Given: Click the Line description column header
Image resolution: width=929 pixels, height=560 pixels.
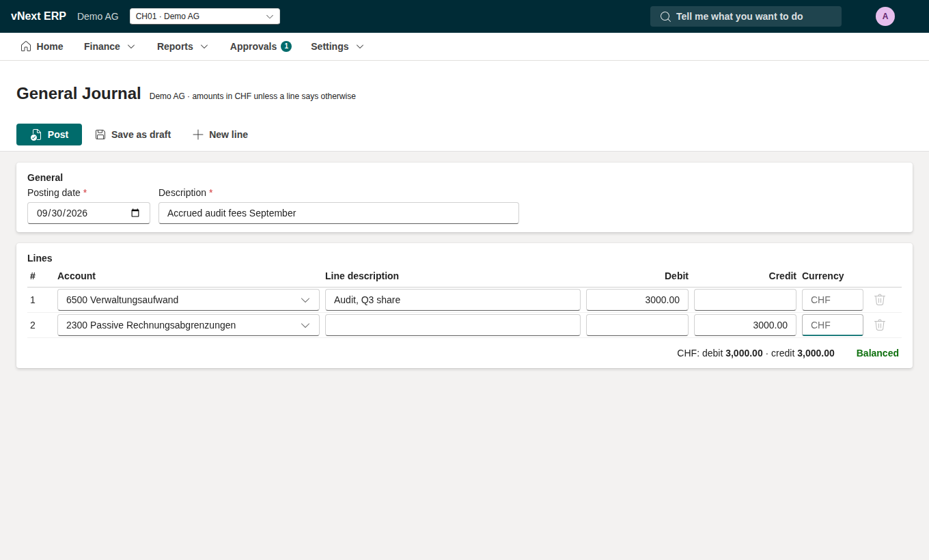Looking at the screenshot, I should (362, 276).
